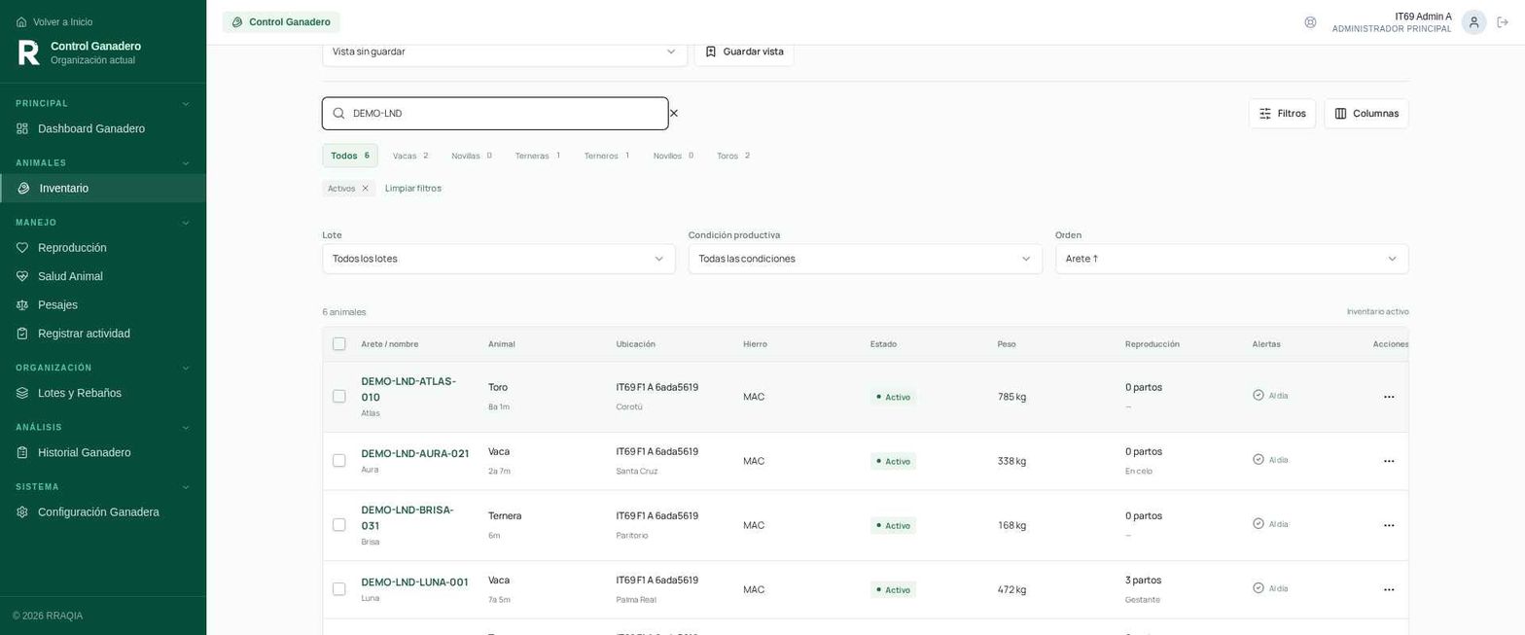1525x635 pixels.
Task: Click the logout icon in the header
Action: point(1503,22)
